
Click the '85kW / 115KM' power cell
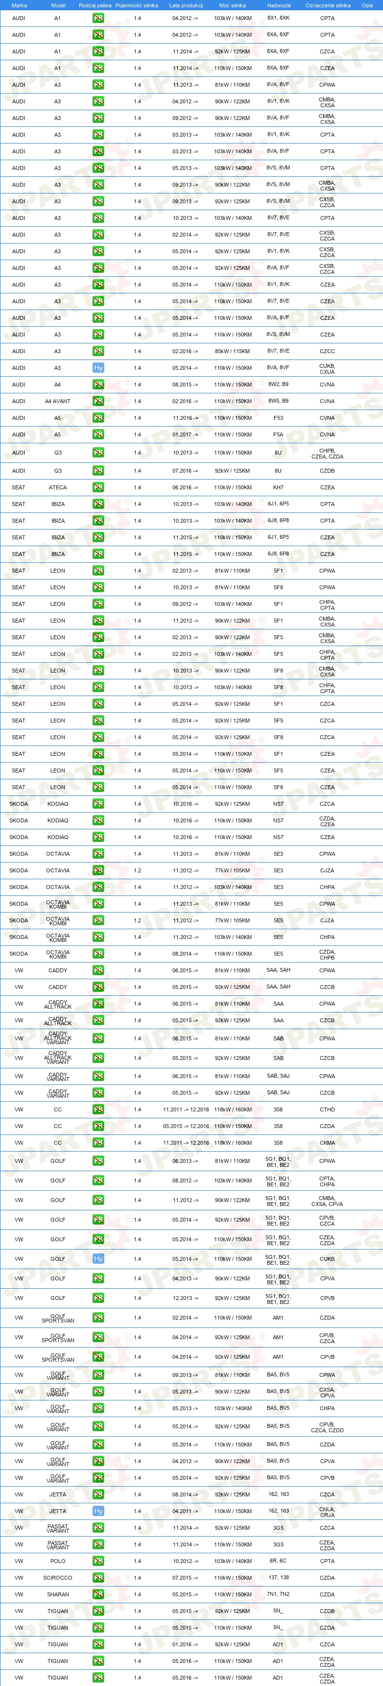coord(233,352)
